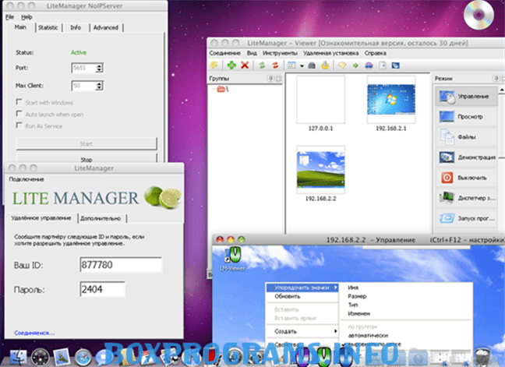Viewport: 505px width, 367px height.
Task: Click the Ваш ID input field
Action: click(x=121, y=265)
